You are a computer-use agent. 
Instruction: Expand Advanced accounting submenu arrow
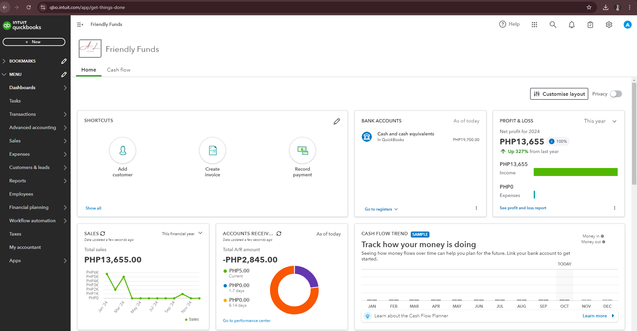[x=65, y=128]
